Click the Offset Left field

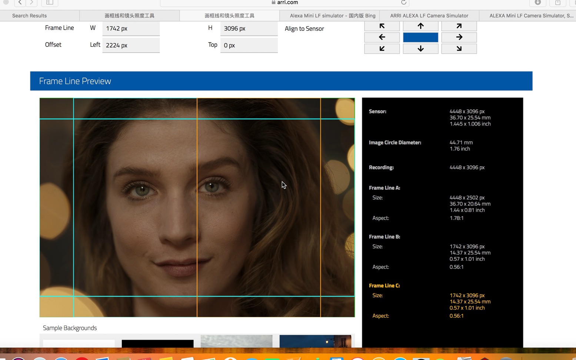(131, 45)
